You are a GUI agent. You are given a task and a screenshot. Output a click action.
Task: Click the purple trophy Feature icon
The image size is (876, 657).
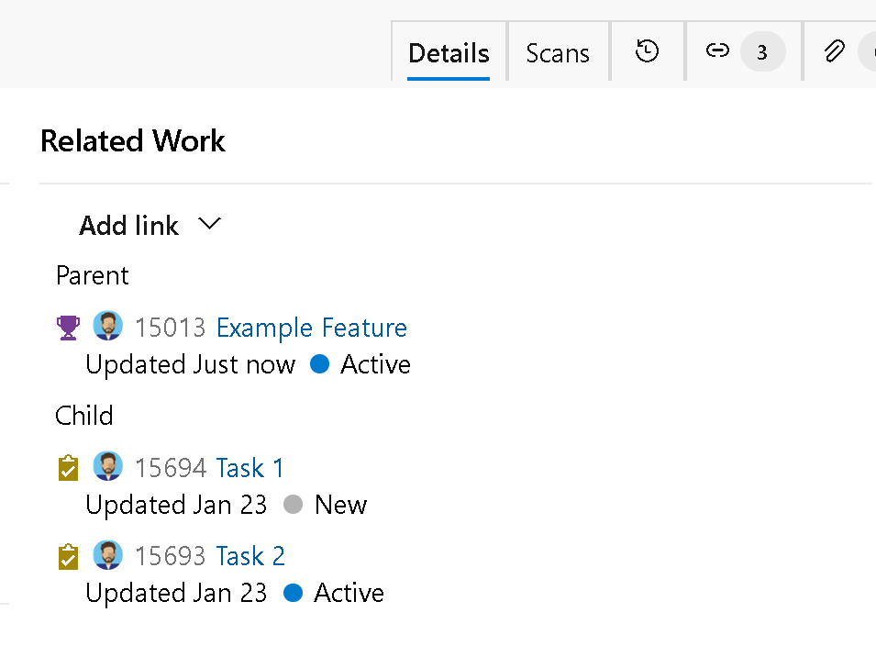[68, 328]
